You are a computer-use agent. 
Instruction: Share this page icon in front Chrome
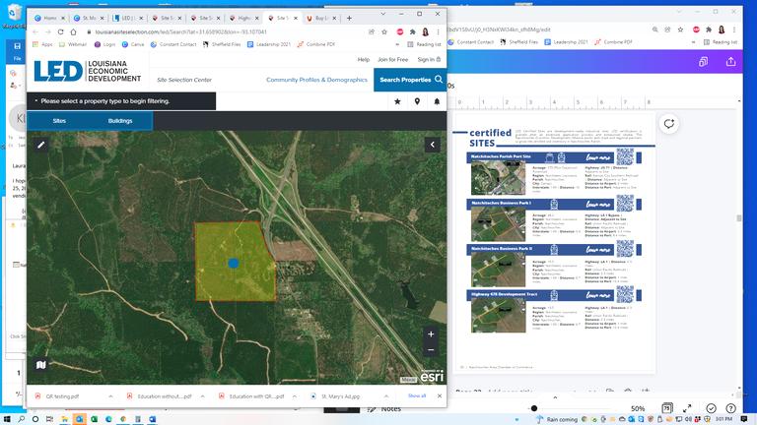pos(372,31)
